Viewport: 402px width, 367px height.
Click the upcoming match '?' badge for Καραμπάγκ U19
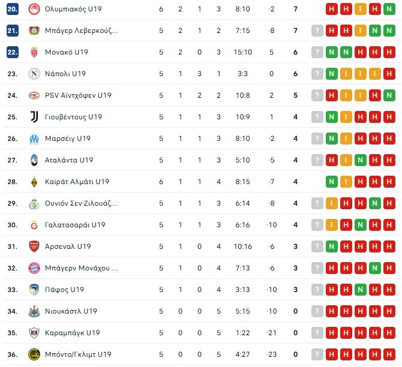point(317,333)
